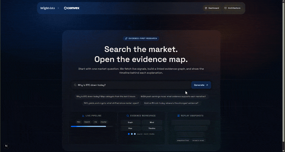Click the Evidence Workspace magnifier icon
Viewport: 285px width, 152px height.
[x=128, y=116]
